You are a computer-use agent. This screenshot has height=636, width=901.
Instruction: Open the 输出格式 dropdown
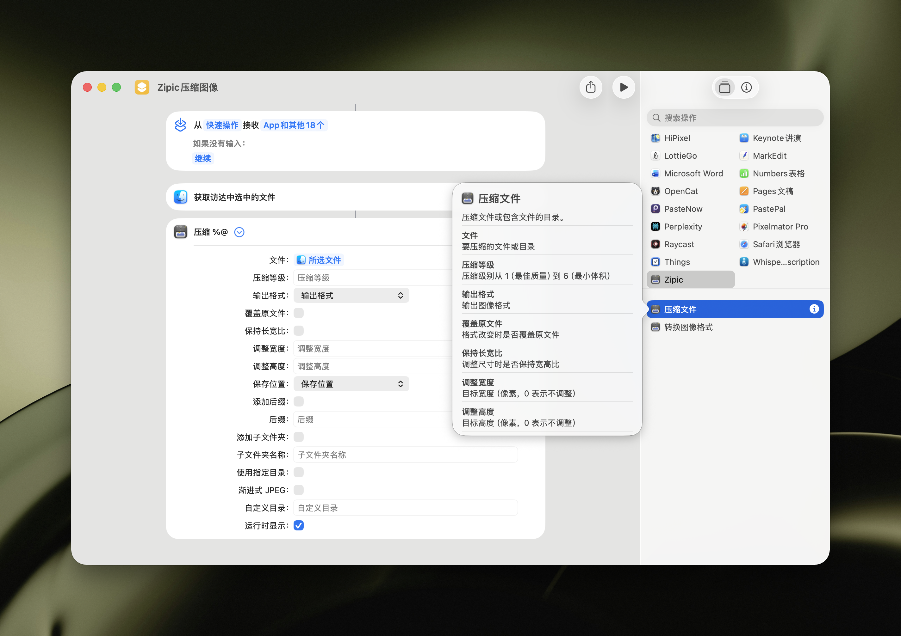[x=351, y=295]
